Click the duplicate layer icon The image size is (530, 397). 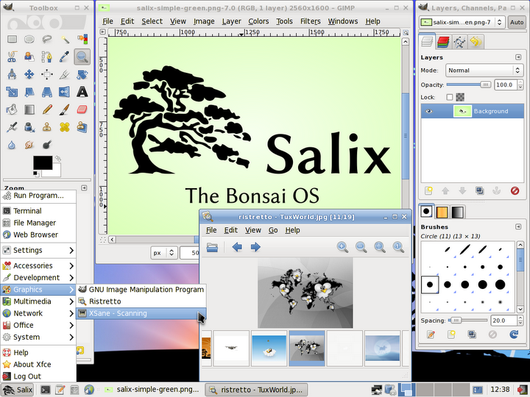click(480, 190)
